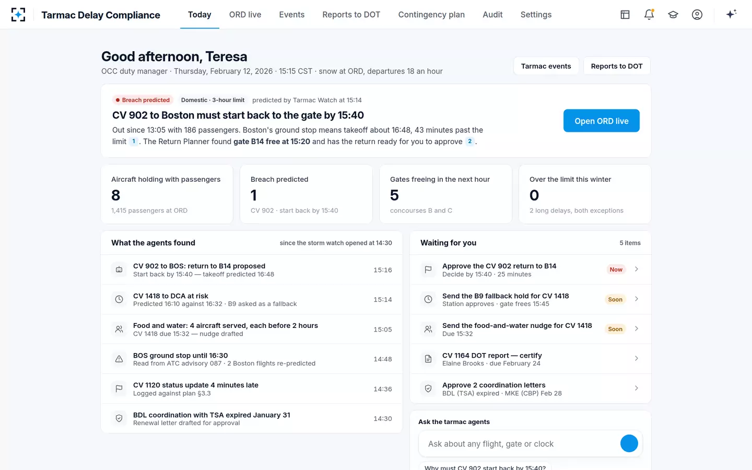Click people icon beside food-and-water nudge item
The image size is (752, 470).
428,330
